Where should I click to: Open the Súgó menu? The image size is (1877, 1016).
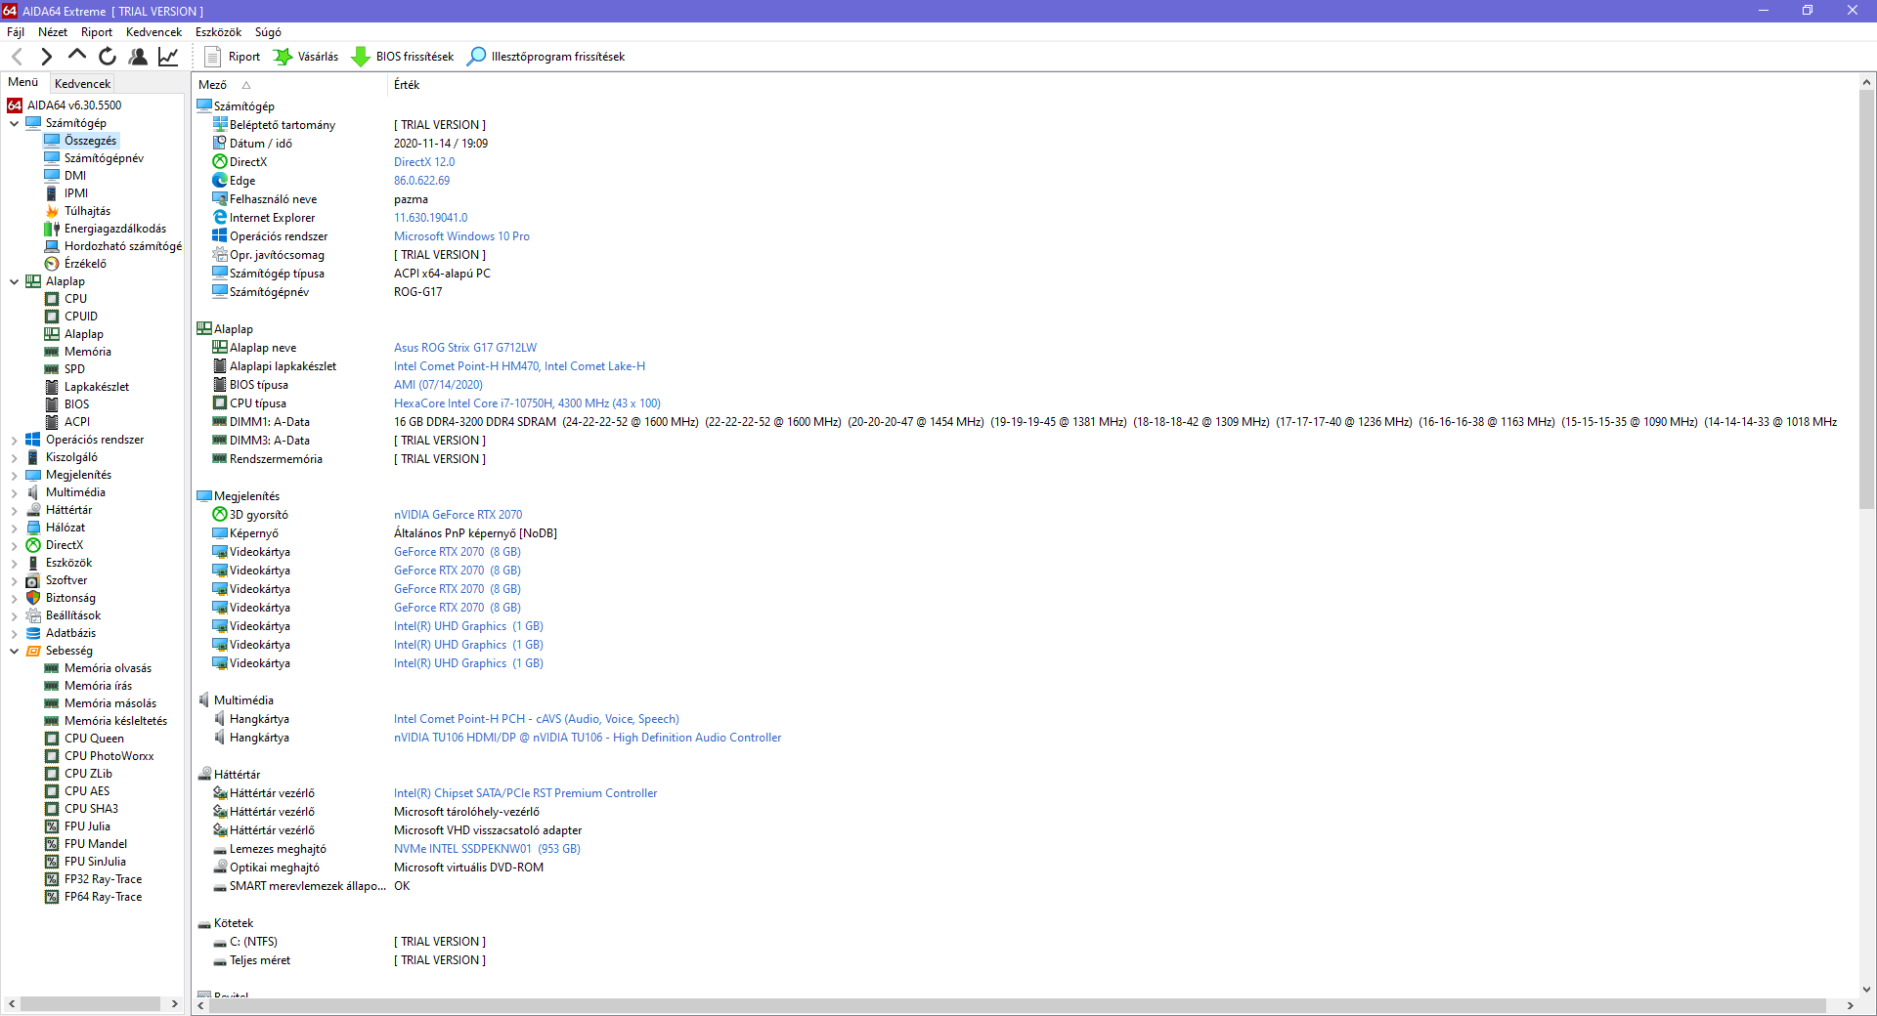[268, 32]
